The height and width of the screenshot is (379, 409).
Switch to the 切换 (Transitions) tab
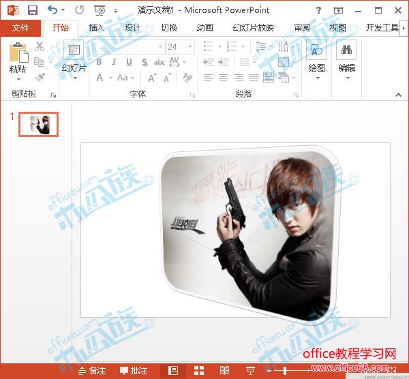(169, 27)
